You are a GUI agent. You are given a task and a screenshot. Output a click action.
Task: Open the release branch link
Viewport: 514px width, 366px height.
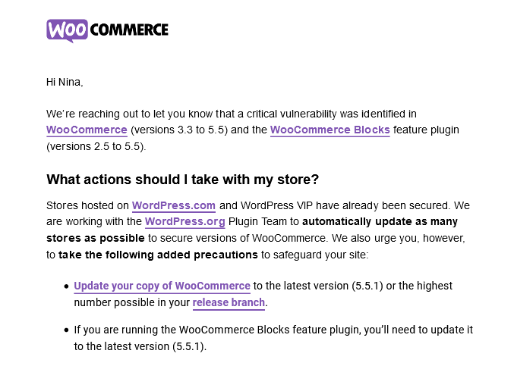(229, 302)
